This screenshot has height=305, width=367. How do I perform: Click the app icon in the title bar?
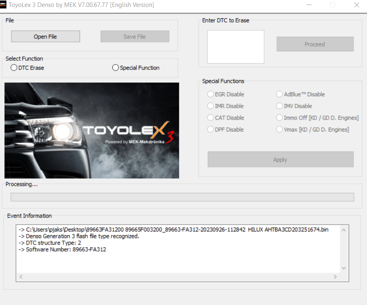point(3,4)
